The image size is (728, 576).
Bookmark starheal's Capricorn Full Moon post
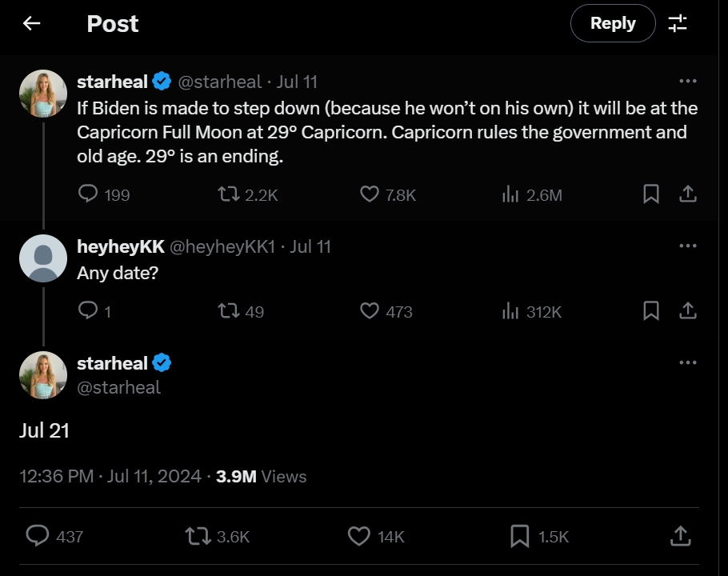651,194
